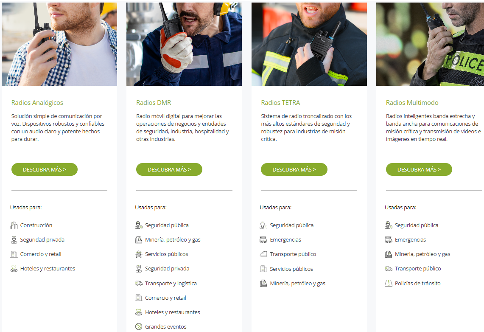This screenshot has height=332, width=484.
Task: Click the Servicios públicos tower icon under Radios DMR
Action: pyautogui.click(x=139, y=254)
